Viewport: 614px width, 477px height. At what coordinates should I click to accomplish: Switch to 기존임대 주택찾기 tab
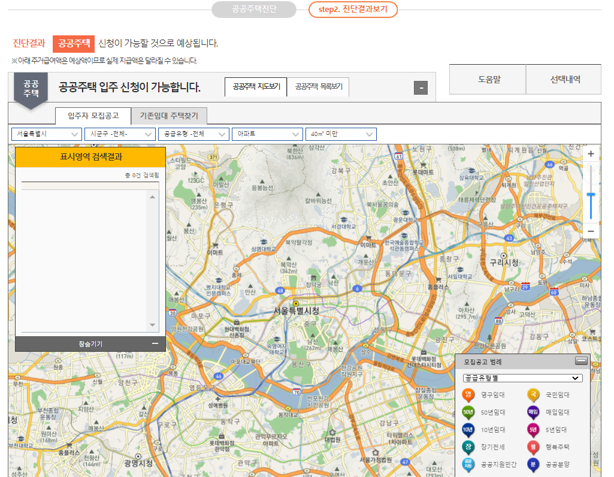pos(169,116)
